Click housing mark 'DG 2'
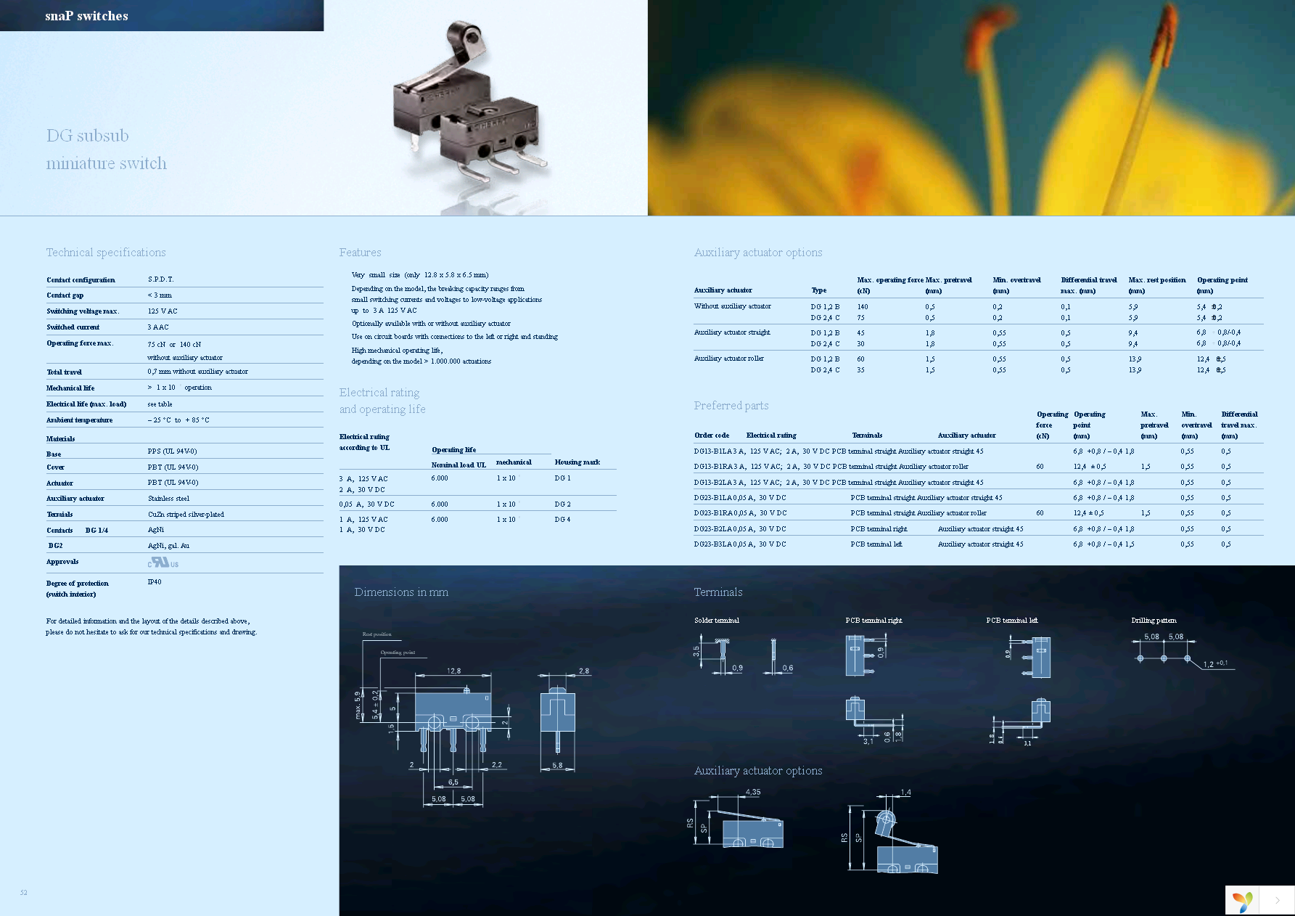Viewport: 1295px width, 916px height. tap(563, 504)
